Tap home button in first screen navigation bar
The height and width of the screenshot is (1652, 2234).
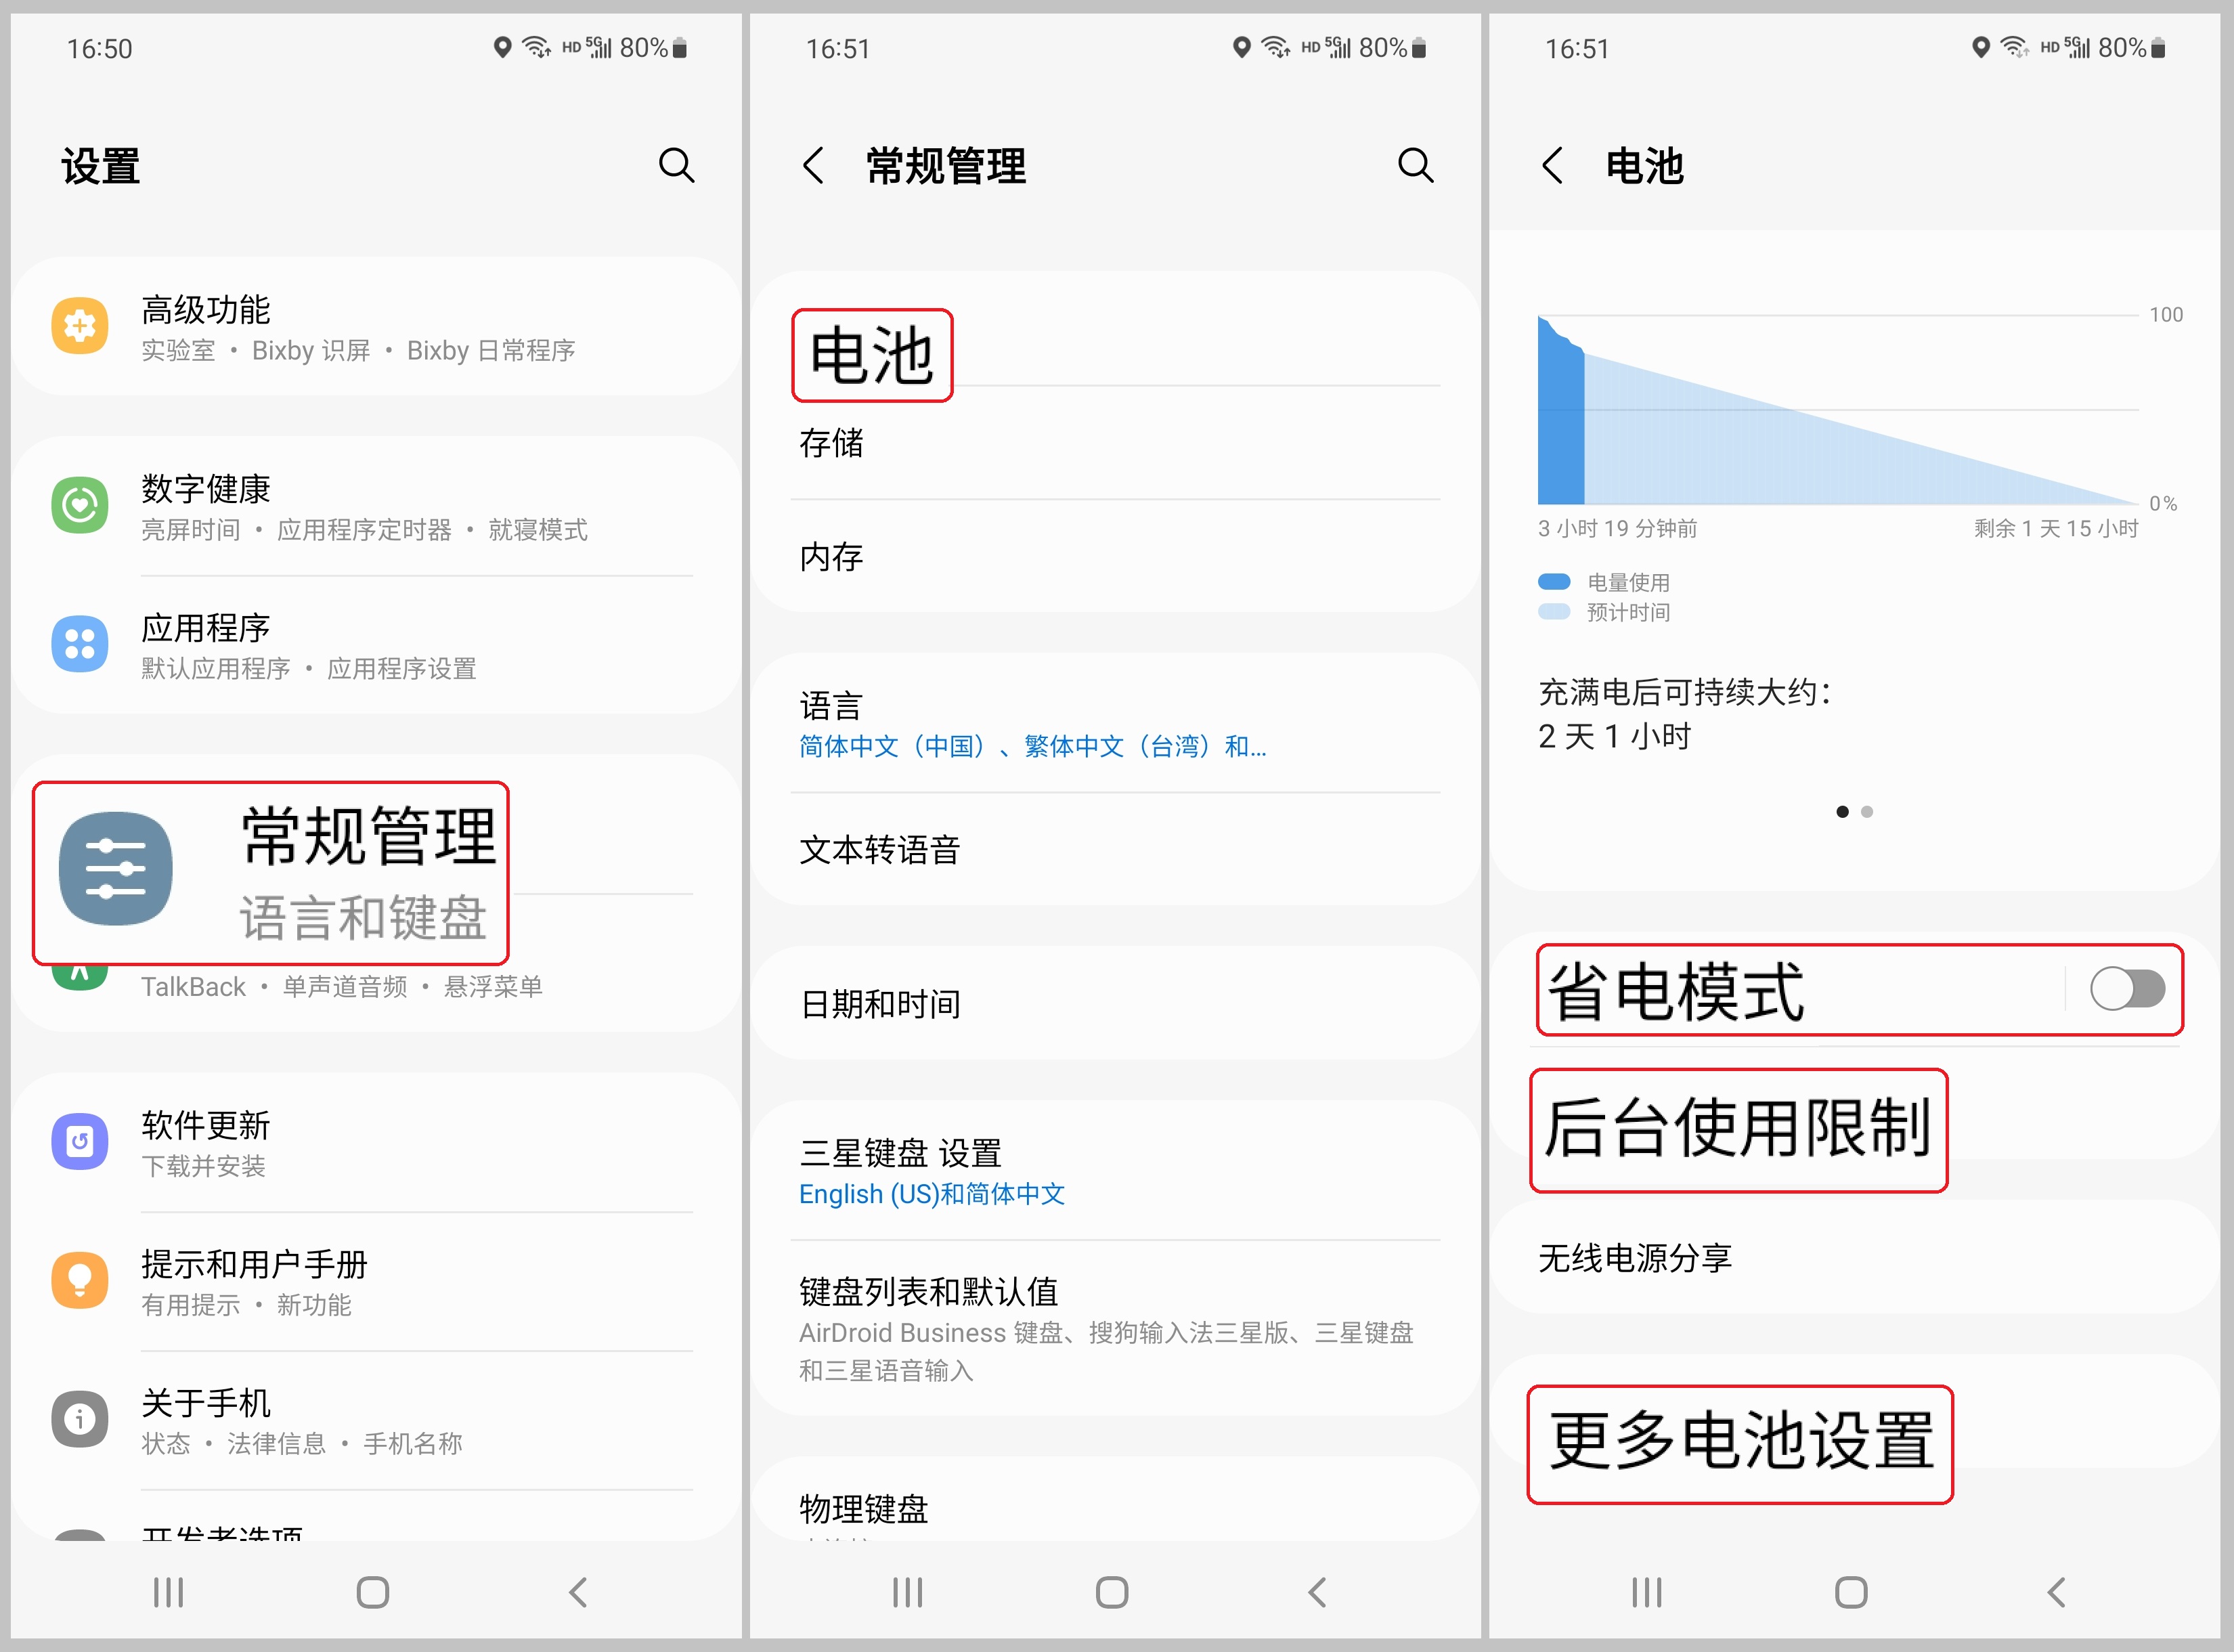(373, 1592)
